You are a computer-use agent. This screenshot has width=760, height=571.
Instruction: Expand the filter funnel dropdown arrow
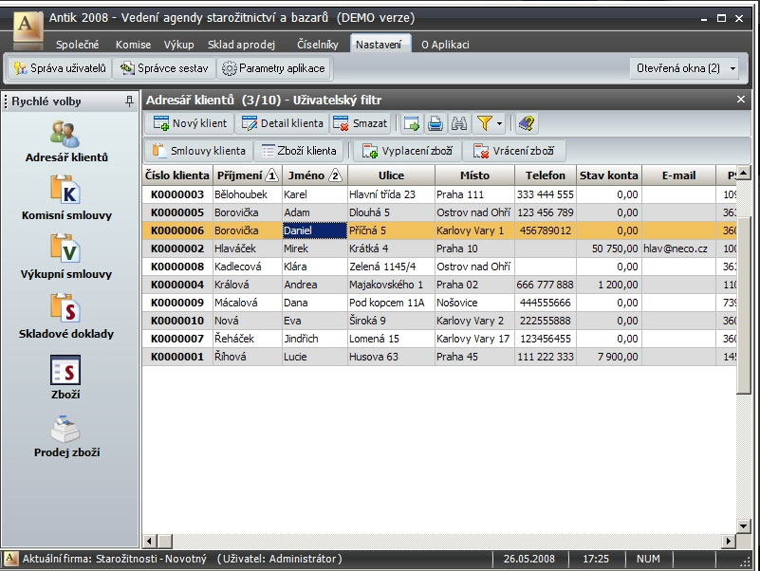point(499,124)
